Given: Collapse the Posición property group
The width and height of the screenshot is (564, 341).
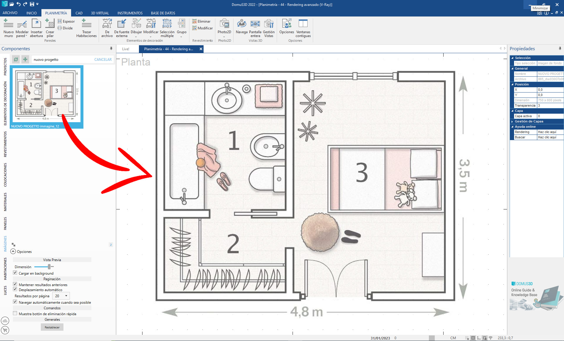Looking at the screenshot, I should pyautogui.click(x=513, y=84).
